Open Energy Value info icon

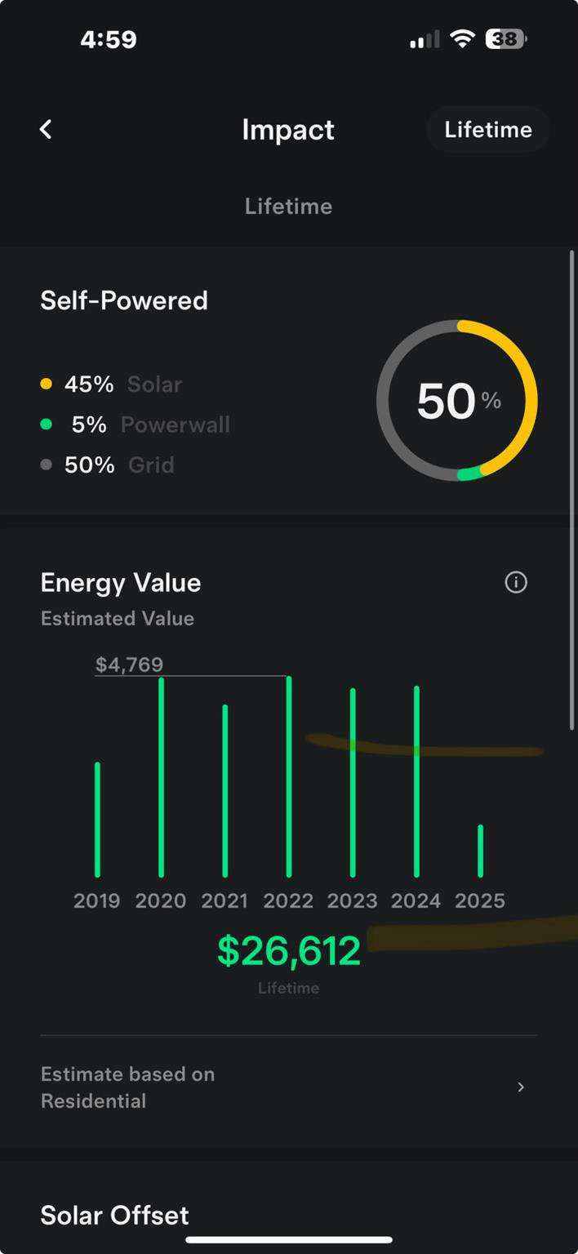tap(516, 582)
